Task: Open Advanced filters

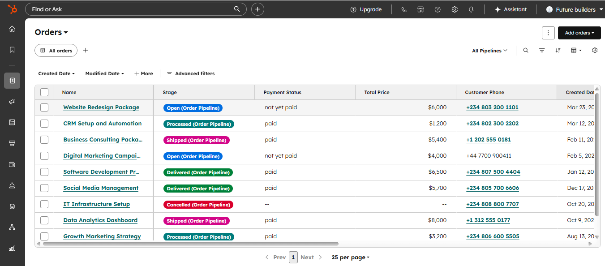Action: pos(190,73)
